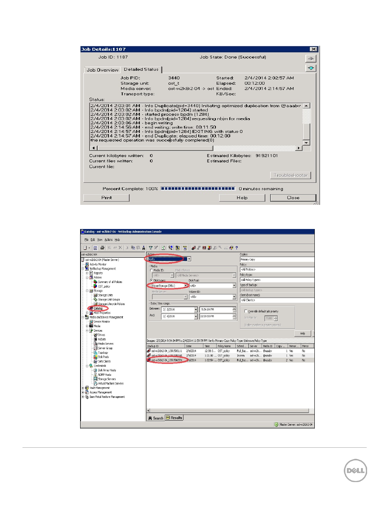Open the Disk Pool dropdown
Image resolution: width=390 pixels, height=505 pixels.
pos(234,285)
